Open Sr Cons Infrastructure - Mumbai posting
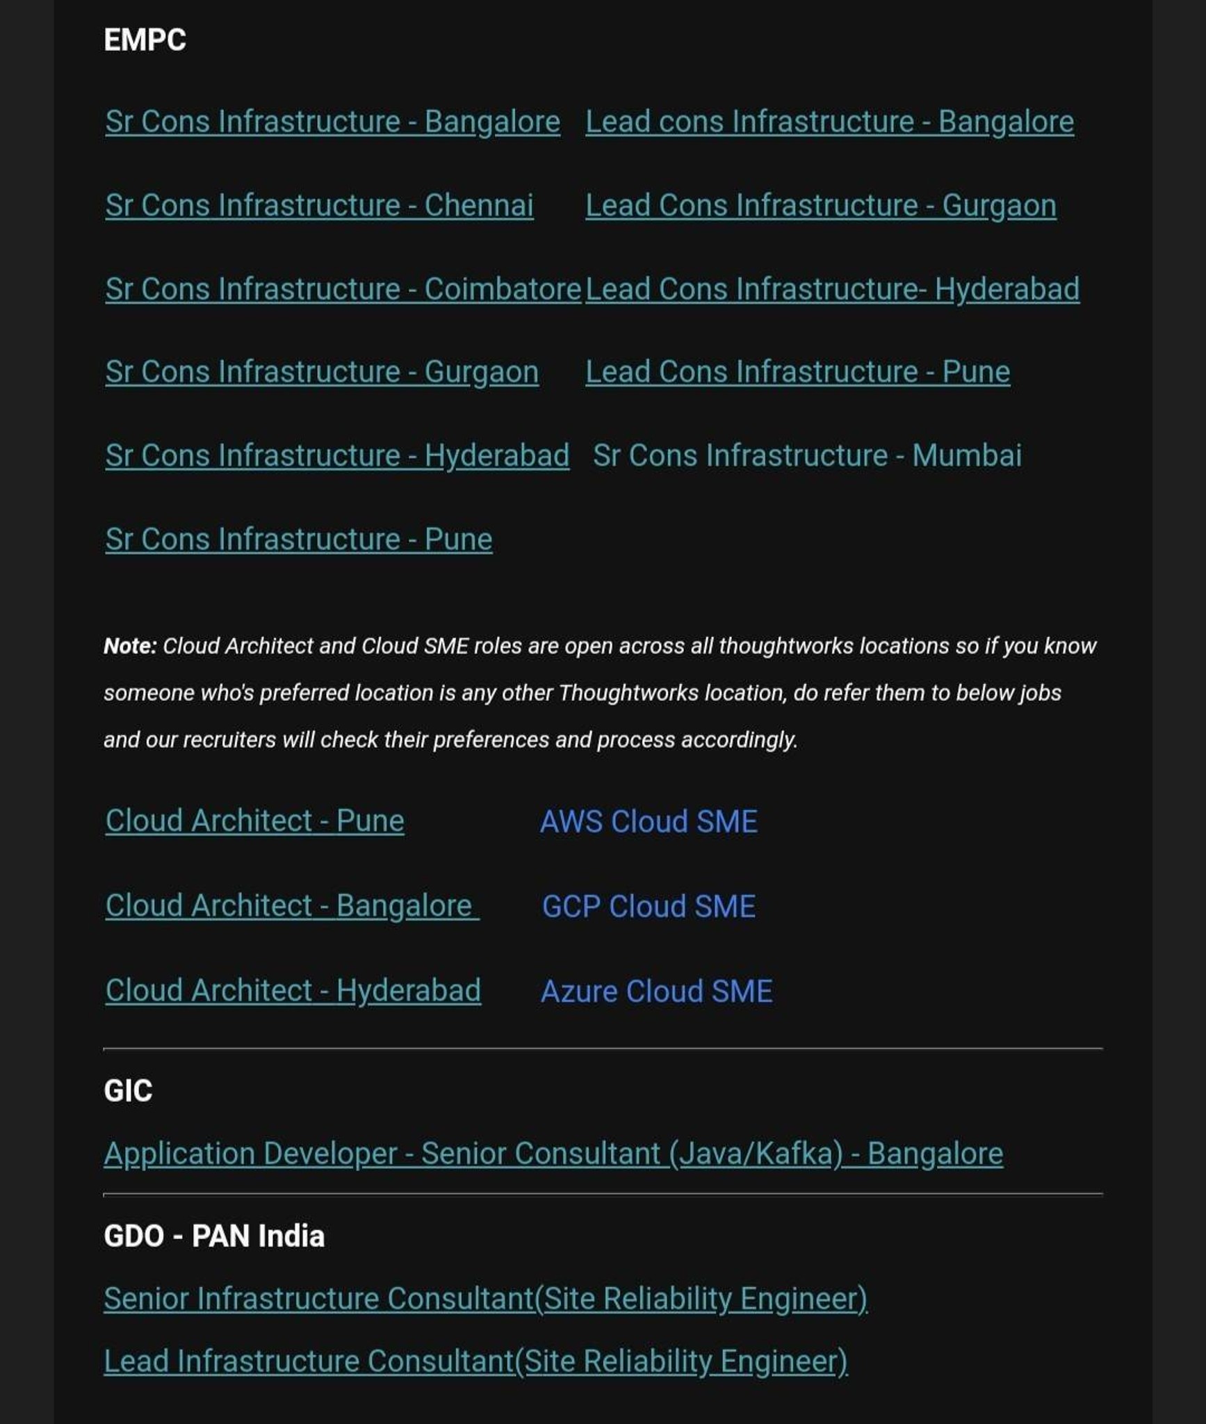This screenshot has width=1206, height=1424. pos(807,456)
